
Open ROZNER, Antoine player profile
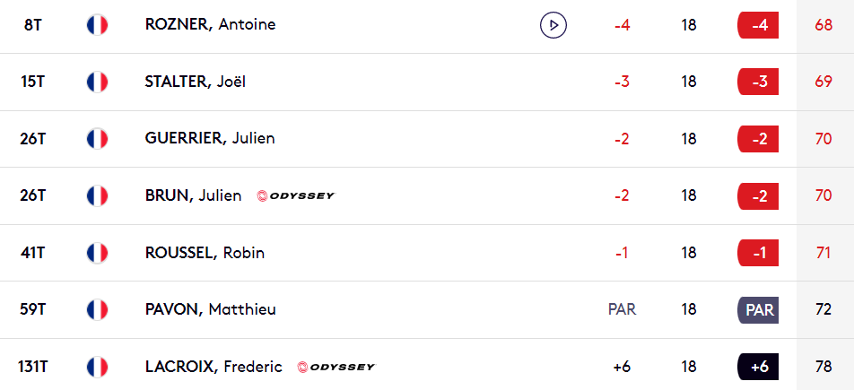pos(210,25)
